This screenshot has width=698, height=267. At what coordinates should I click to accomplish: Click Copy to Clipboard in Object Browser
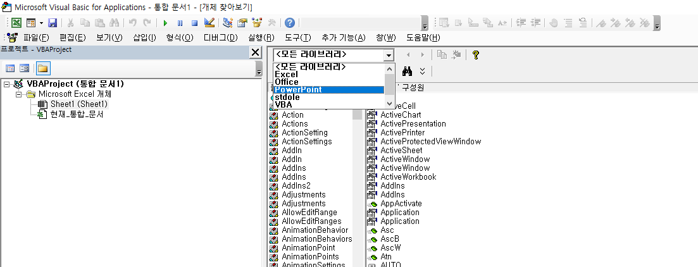click(442, 55)
